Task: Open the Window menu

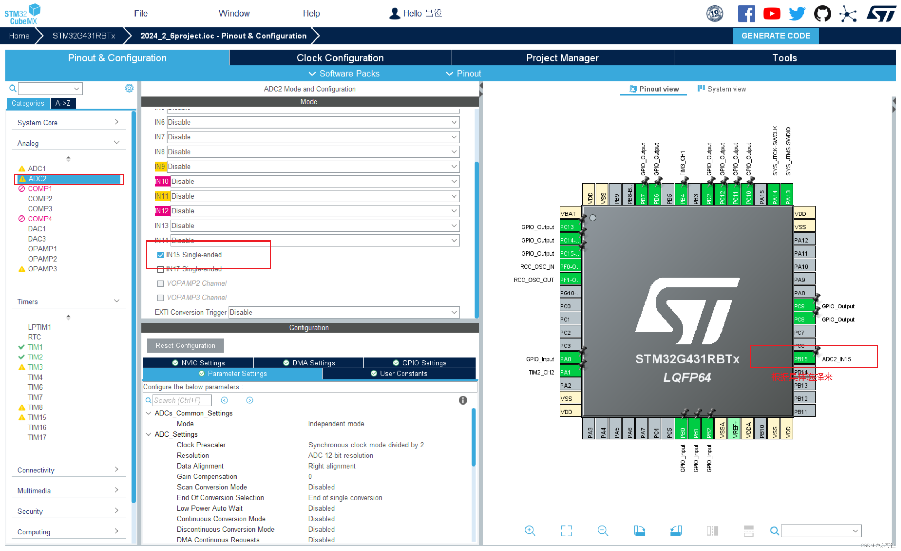Action: [x=234, y=13]
